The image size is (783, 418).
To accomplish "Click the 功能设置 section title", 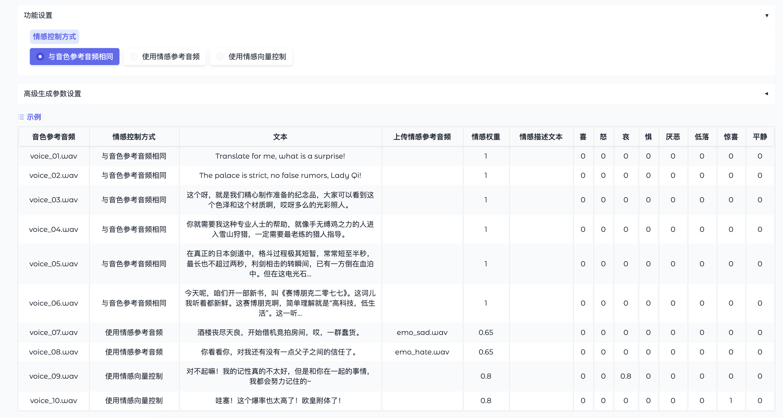I will pos(38,15).
